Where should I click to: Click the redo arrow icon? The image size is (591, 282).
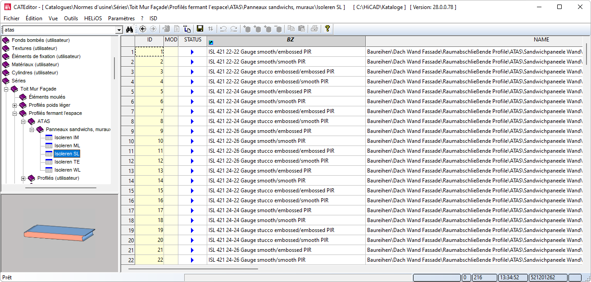[233, 29]
